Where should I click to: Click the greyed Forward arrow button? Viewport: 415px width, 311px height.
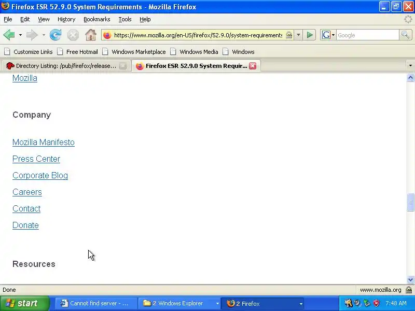point(32,35)
